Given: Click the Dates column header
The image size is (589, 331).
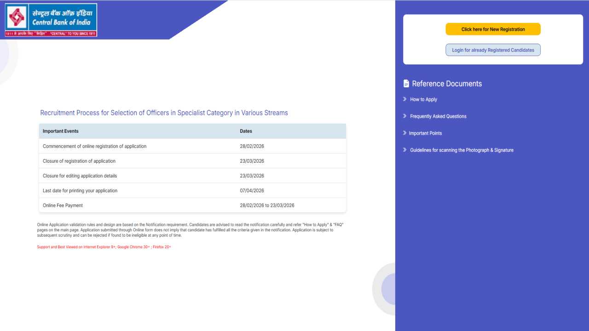Looking at the screenshot, I should 246,131.
